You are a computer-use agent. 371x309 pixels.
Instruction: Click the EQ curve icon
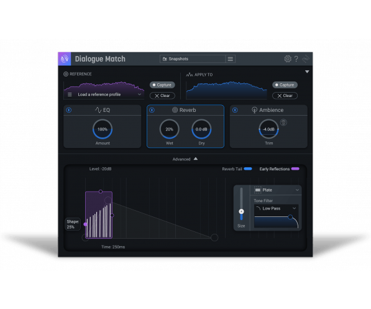click(x=98, y=110)
